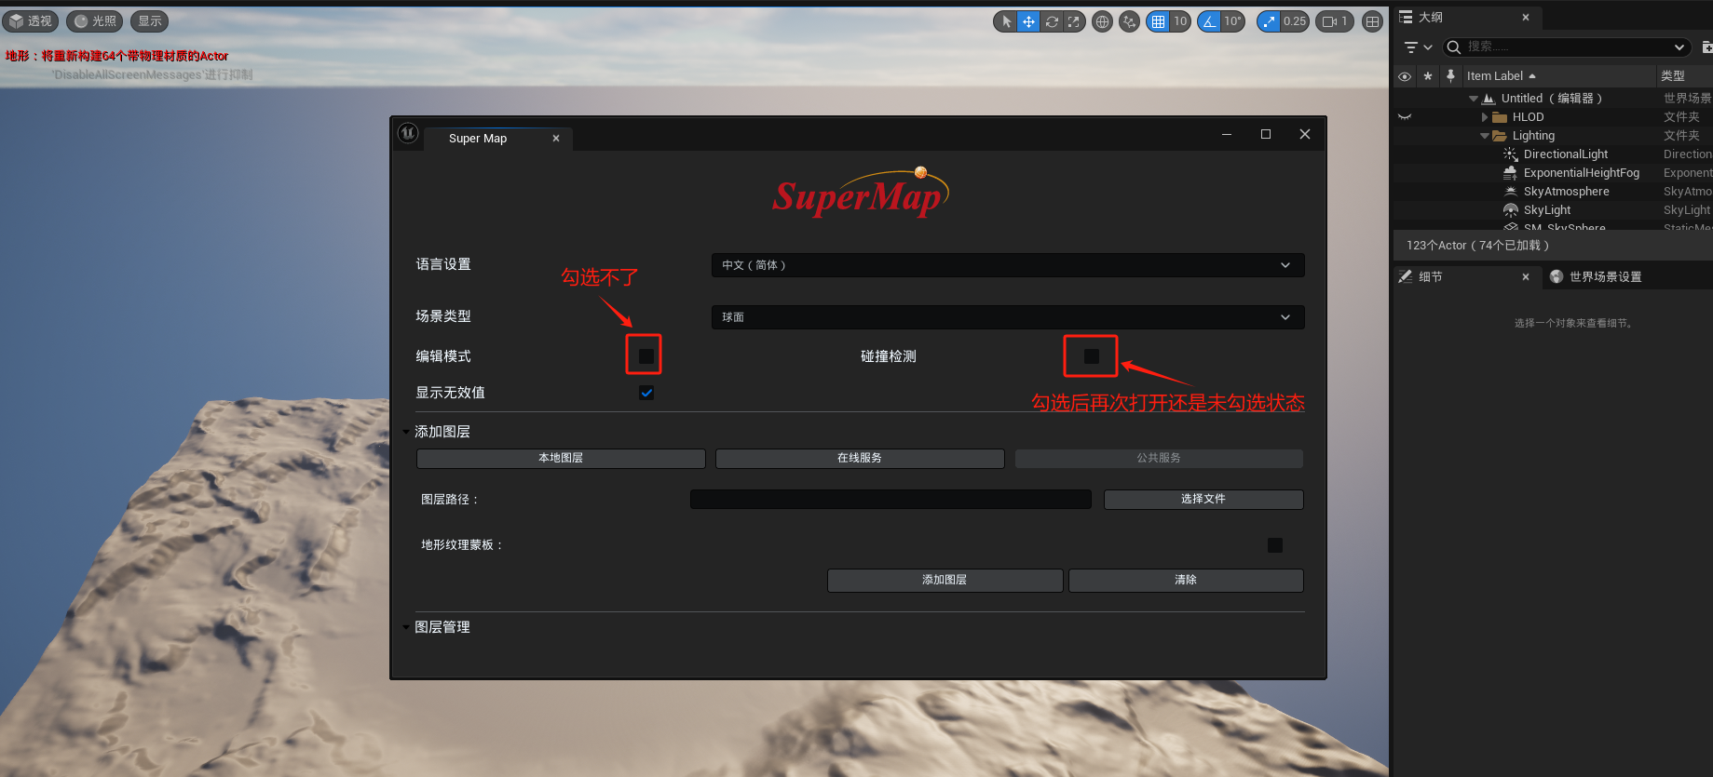Click the 本地图层 local layer button
Screen dimensions: 1713x777
[x=561, y=458]
